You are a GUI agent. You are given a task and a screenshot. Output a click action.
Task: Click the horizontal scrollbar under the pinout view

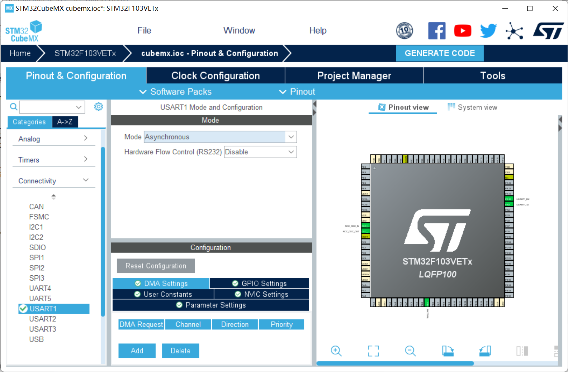[x=395, y=363]
